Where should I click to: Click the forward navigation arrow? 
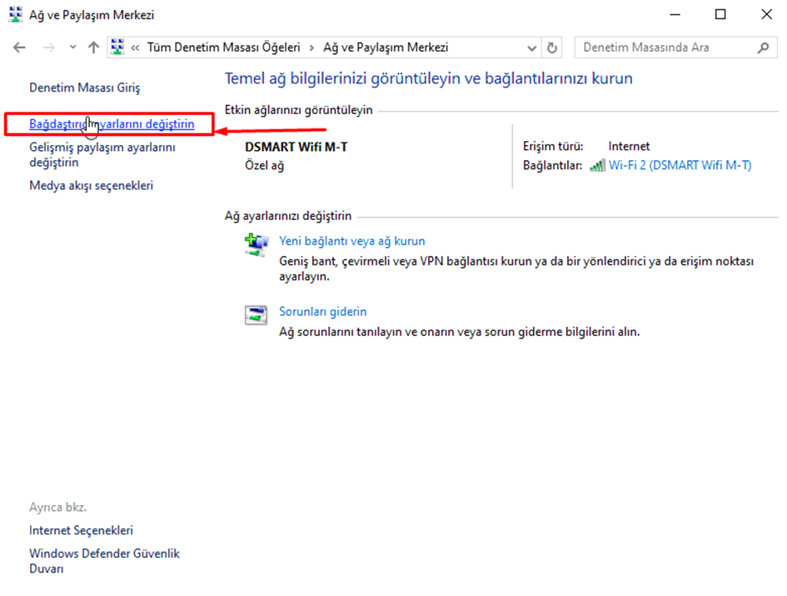48,48
